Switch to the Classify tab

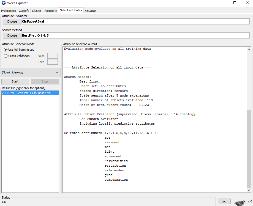[24, 11]
